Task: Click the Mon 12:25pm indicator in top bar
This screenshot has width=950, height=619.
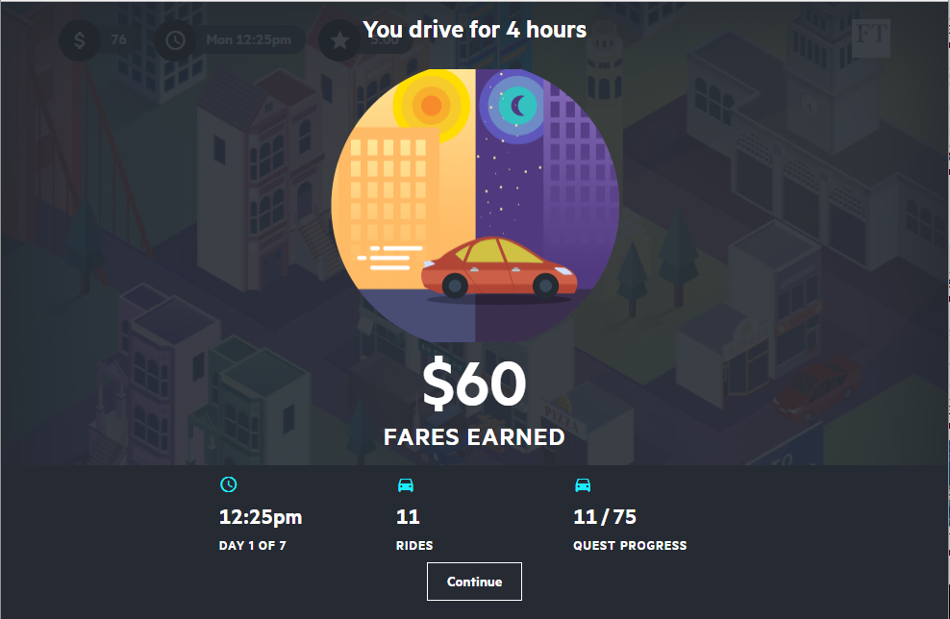Action: 248,40
